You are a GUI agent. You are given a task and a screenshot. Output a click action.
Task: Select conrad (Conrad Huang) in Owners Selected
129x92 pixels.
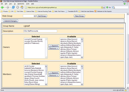pos(34,39)
